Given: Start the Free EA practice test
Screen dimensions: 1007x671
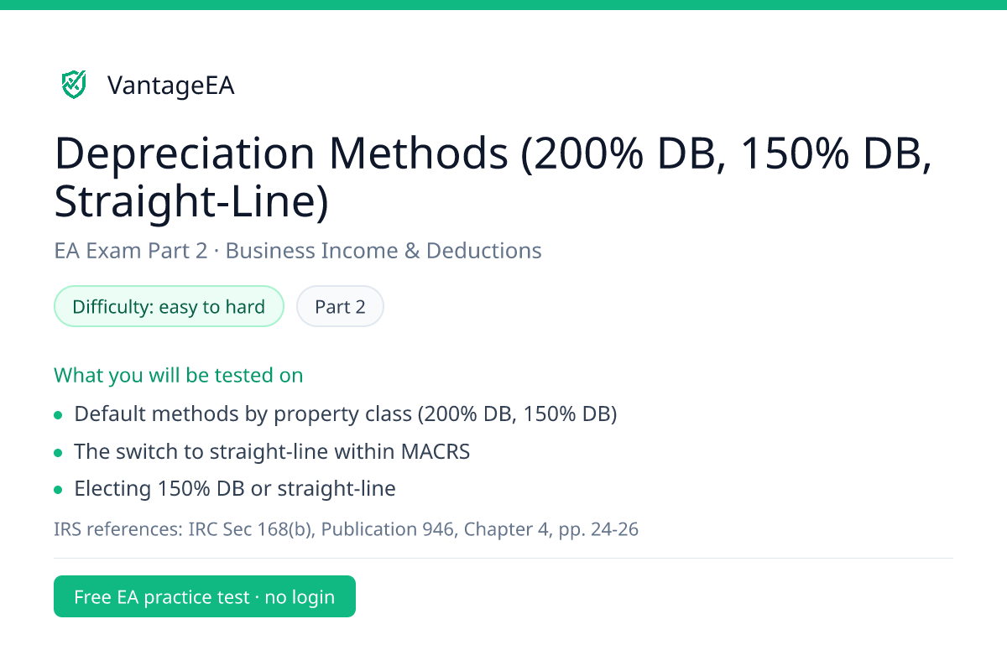Looking at the screenshot, I should (205, 596).
